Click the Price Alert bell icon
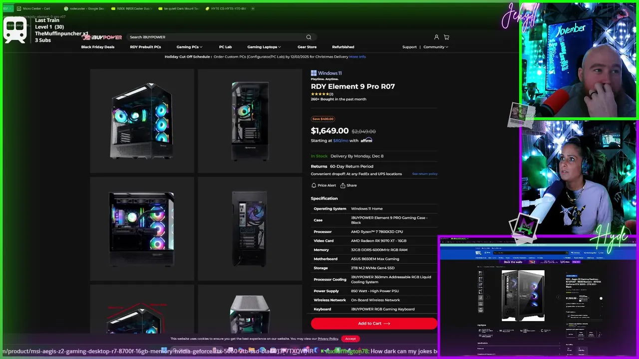This screenshot has width=639, height=359. pos(314,185)
